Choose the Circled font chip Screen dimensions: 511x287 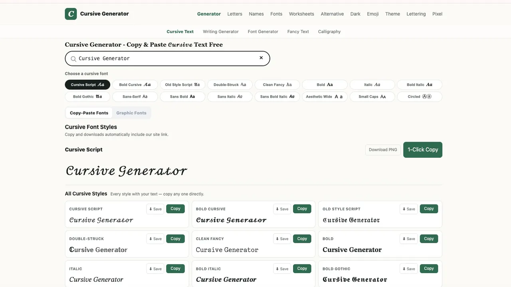(420, 96)
